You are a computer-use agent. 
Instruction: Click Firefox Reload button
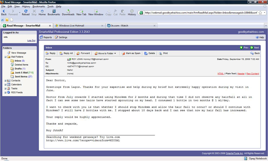[25, 13]
